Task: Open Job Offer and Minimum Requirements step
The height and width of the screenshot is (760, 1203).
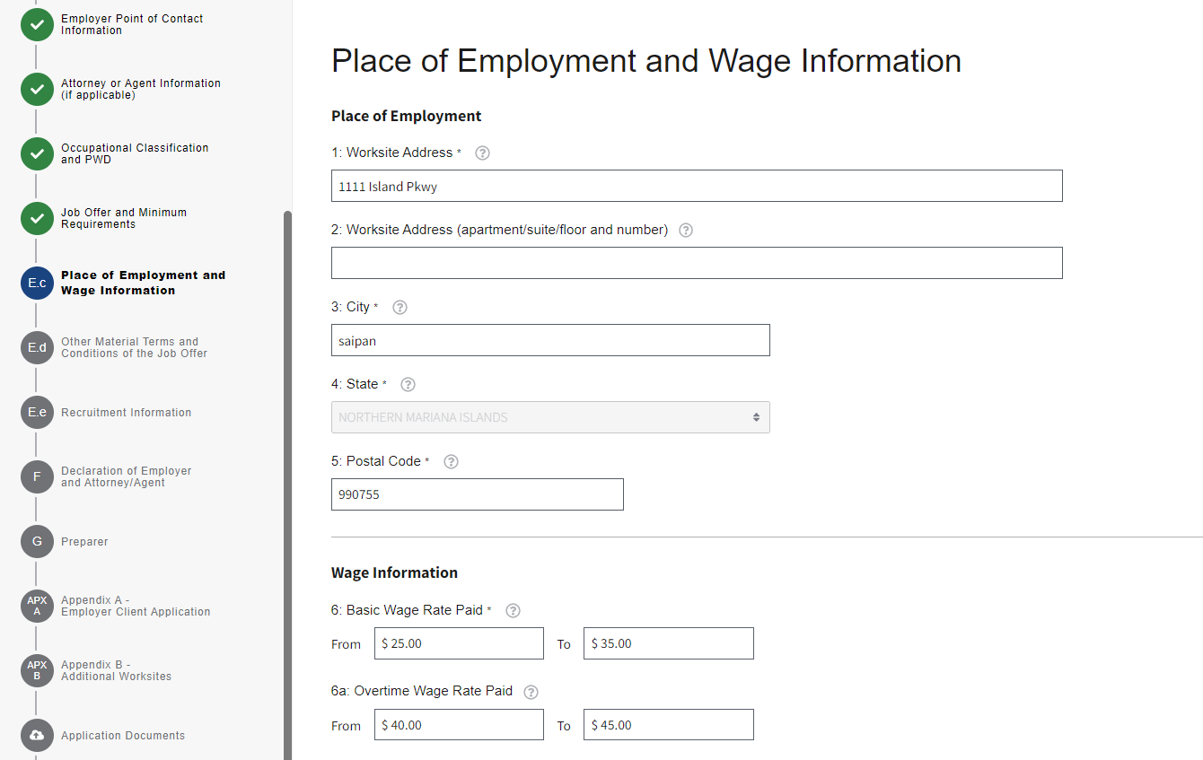Action: 123,218
